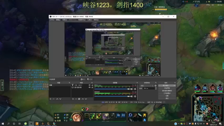This screenshot has height=126, width=224.
Task: Decrease transition duration with down stepper
Action: coord(156,89)
